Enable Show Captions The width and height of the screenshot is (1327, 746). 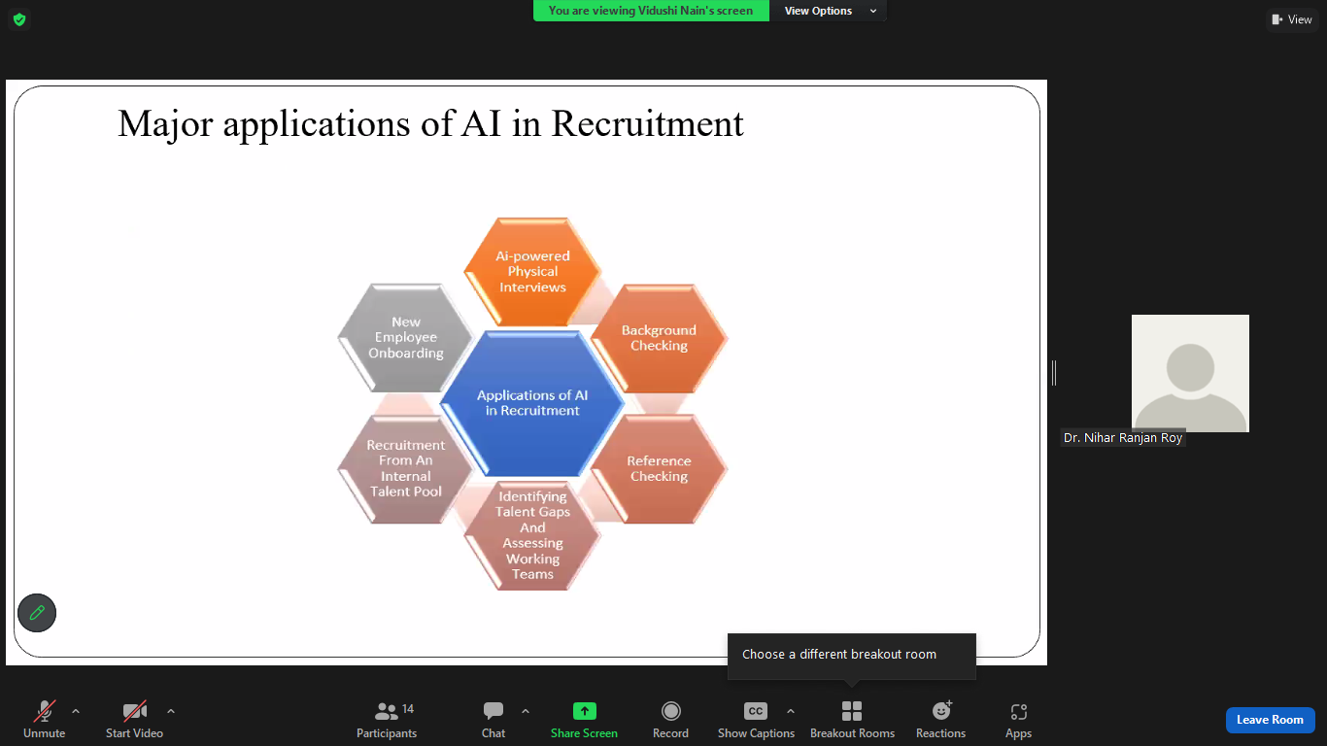pos(756,719)
